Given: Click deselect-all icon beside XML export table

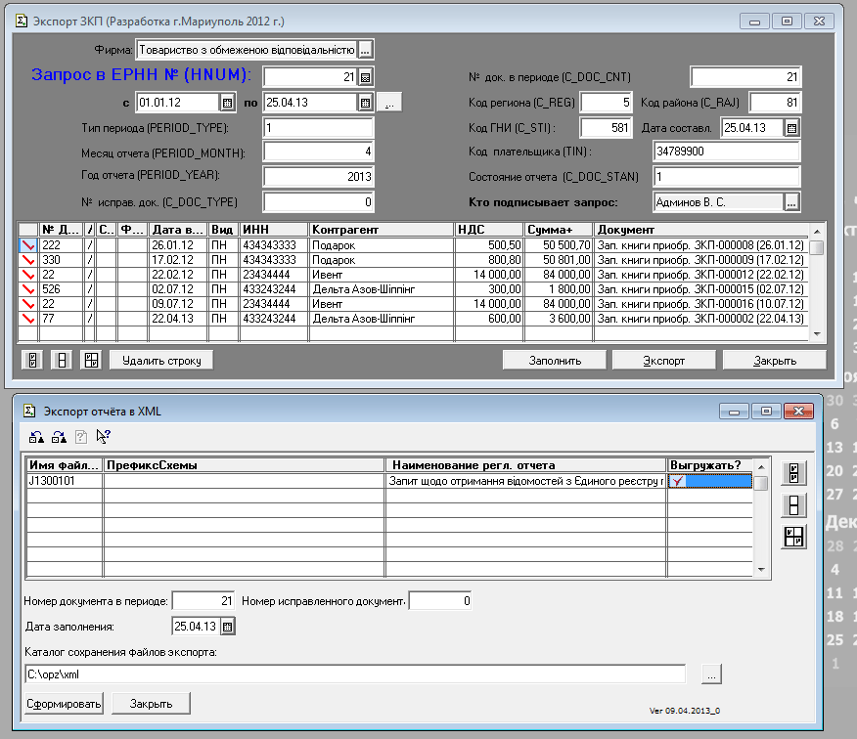Looking at the screenshot, I should click(x=793, y=505).
